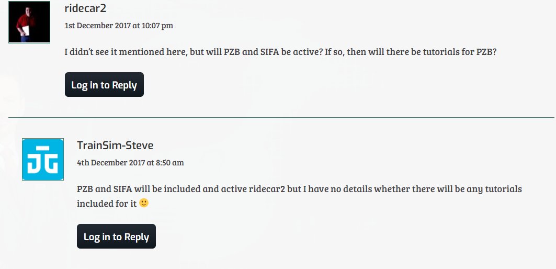This screenshot has height=269, width=556.
Task: Open the TrainSim-Steve username link
Action: coord(115,145)
